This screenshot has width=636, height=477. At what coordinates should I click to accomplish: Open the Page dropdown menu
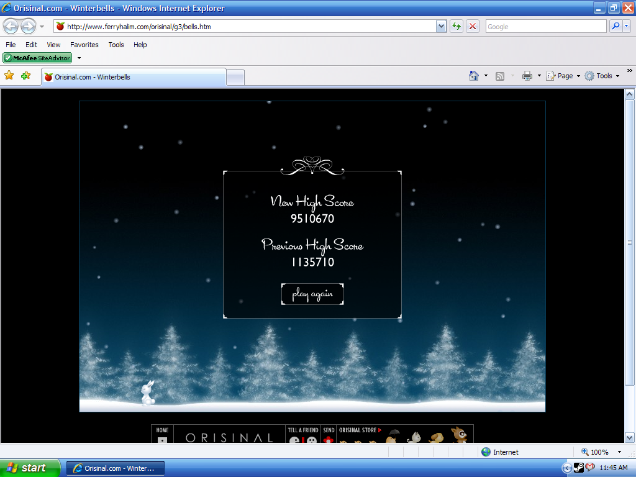pos(564,76)
